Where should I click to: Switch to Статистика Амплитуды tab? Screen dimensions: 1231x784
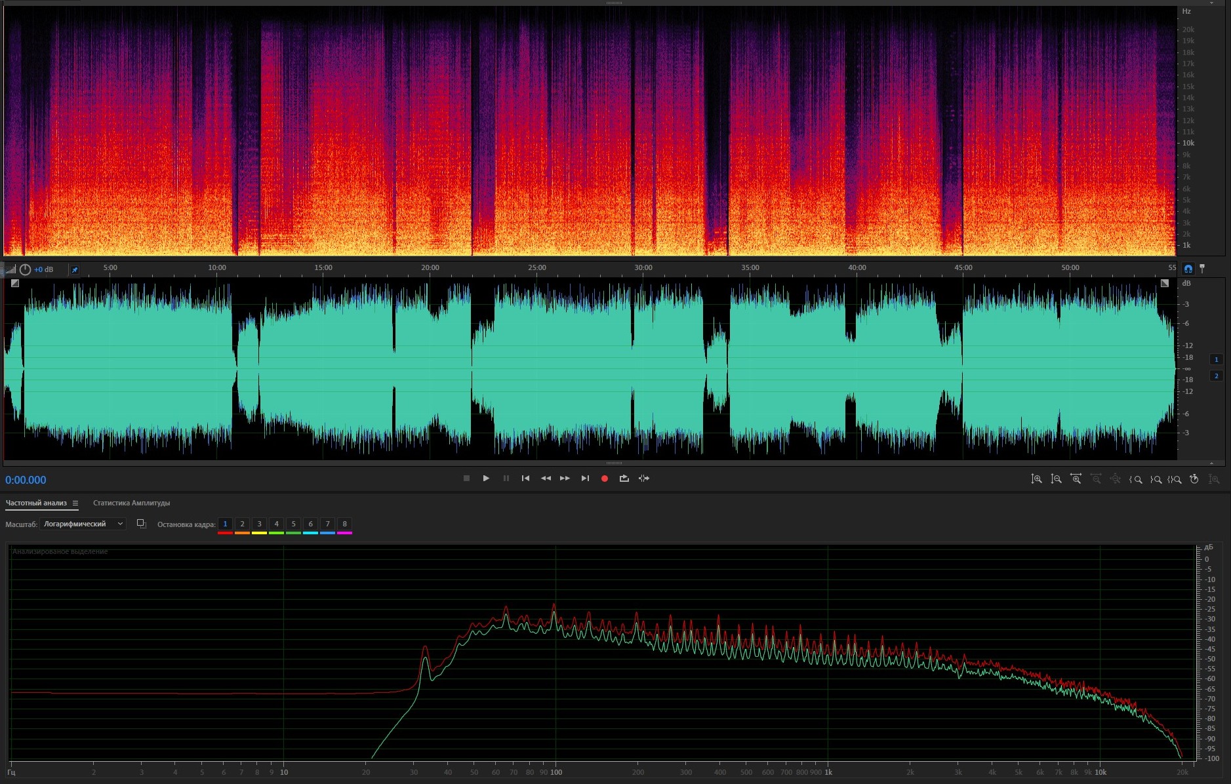point(131,503)
